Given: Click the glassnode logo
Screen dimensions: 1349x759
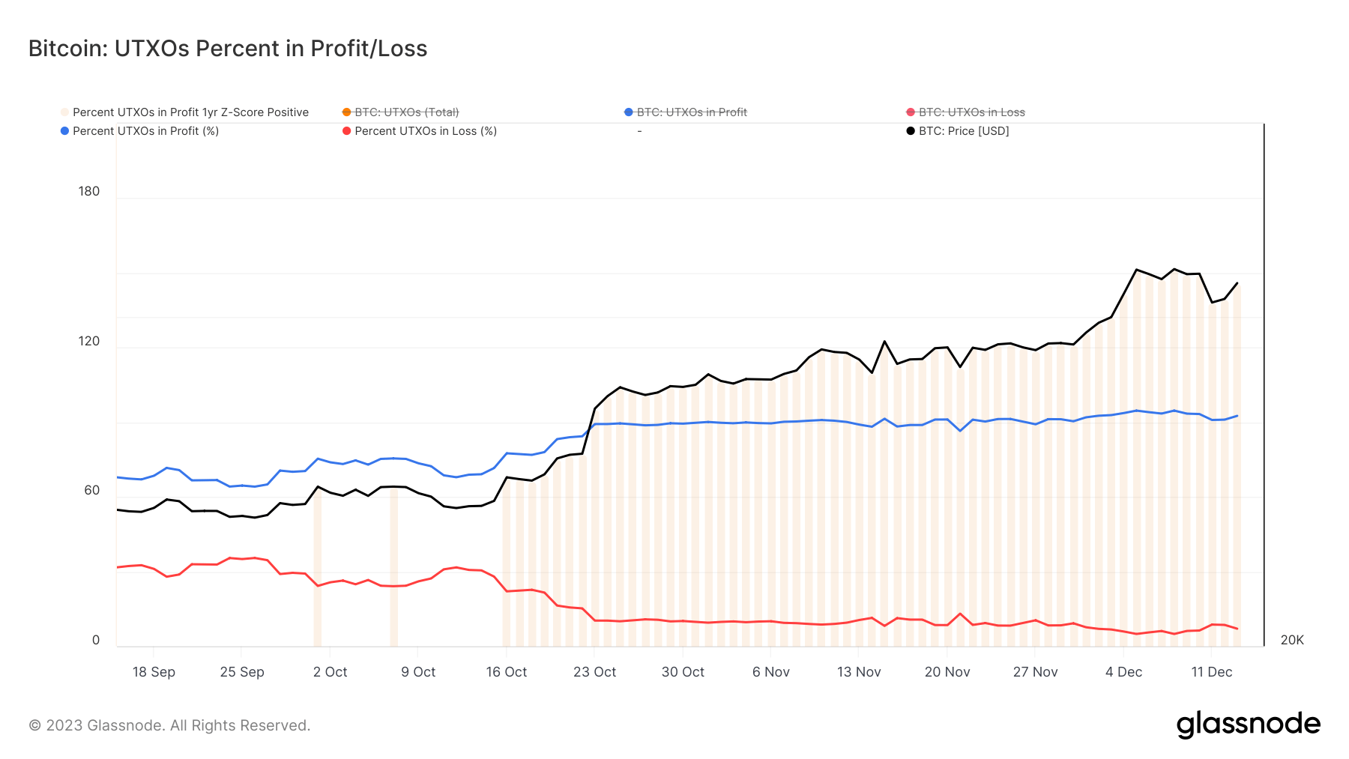Looking at the screenshot, I should (x=1249, y=725).
